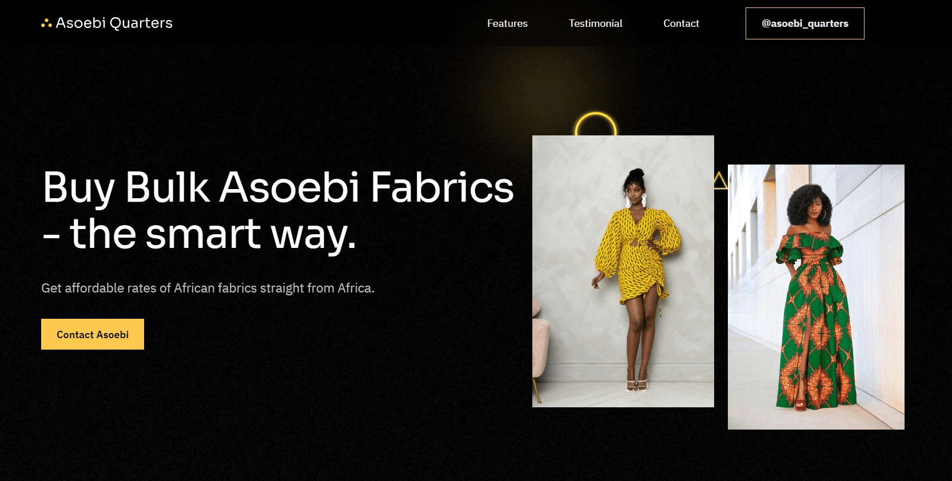Open the yellow dress model photo
The height and width of the screenshot is (481, 952).
[623, 271]
